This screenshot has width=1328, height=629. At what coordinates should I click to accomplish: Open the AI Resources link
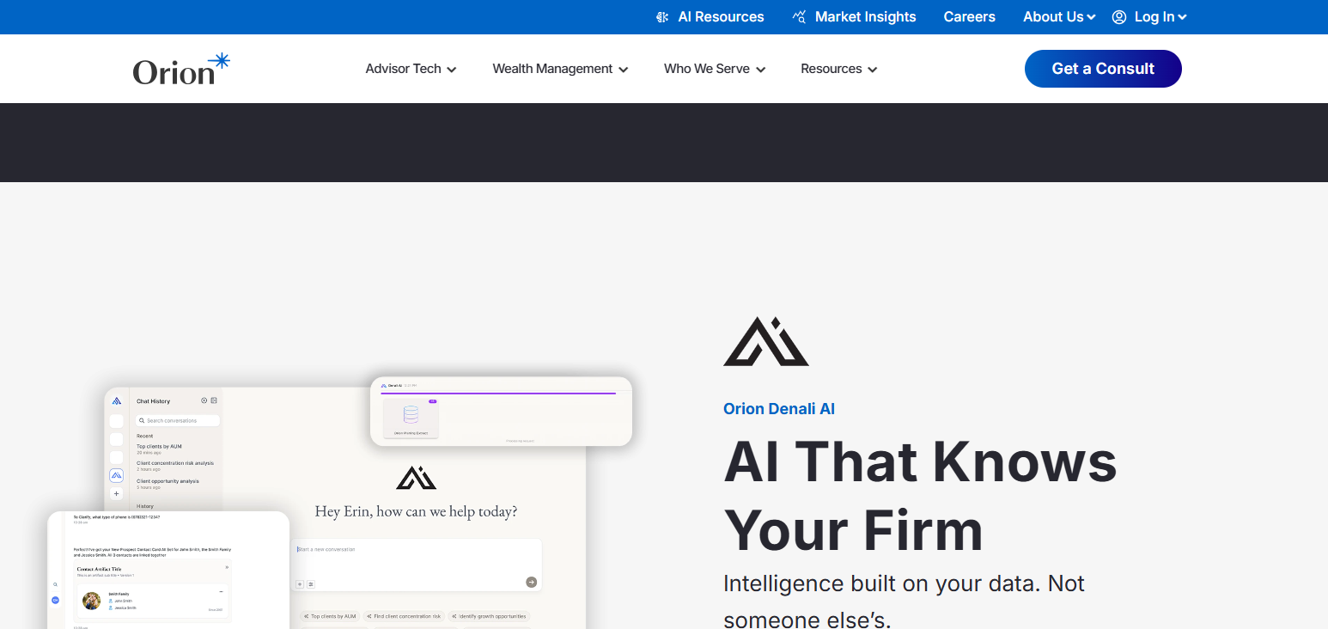tap(721, 17)
